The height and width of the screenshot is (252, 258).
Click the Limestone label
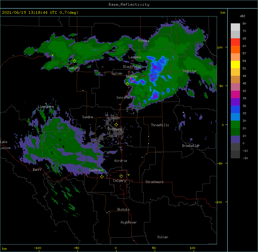(x=46, y=107)
